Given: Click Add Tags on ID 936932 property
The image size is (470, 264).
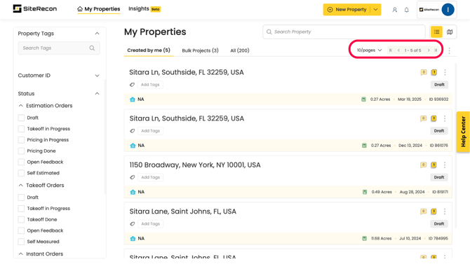Looking at the screenshot, I should [x=150, y=85].
